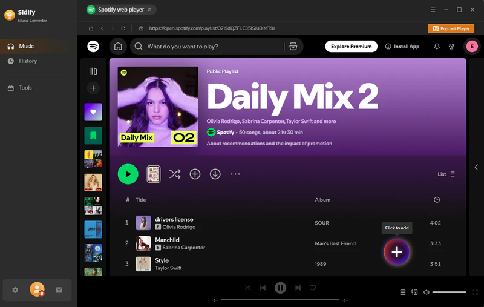This screenshot has width=484, height=307.
Task: Navigate forward in the web player
Action: tap(113, 28)
